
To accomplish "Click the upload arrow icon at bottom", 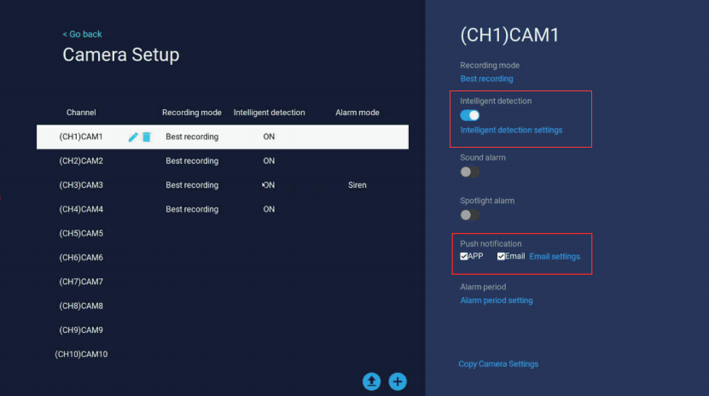I will [371, 381].
